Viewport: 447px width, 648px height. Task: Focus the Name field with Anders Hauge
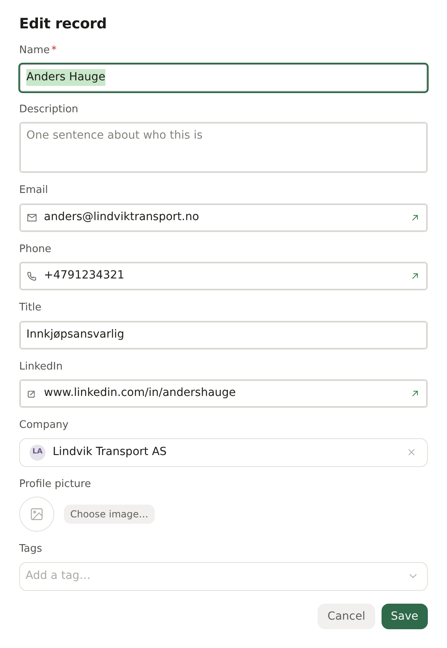point(223,78)
